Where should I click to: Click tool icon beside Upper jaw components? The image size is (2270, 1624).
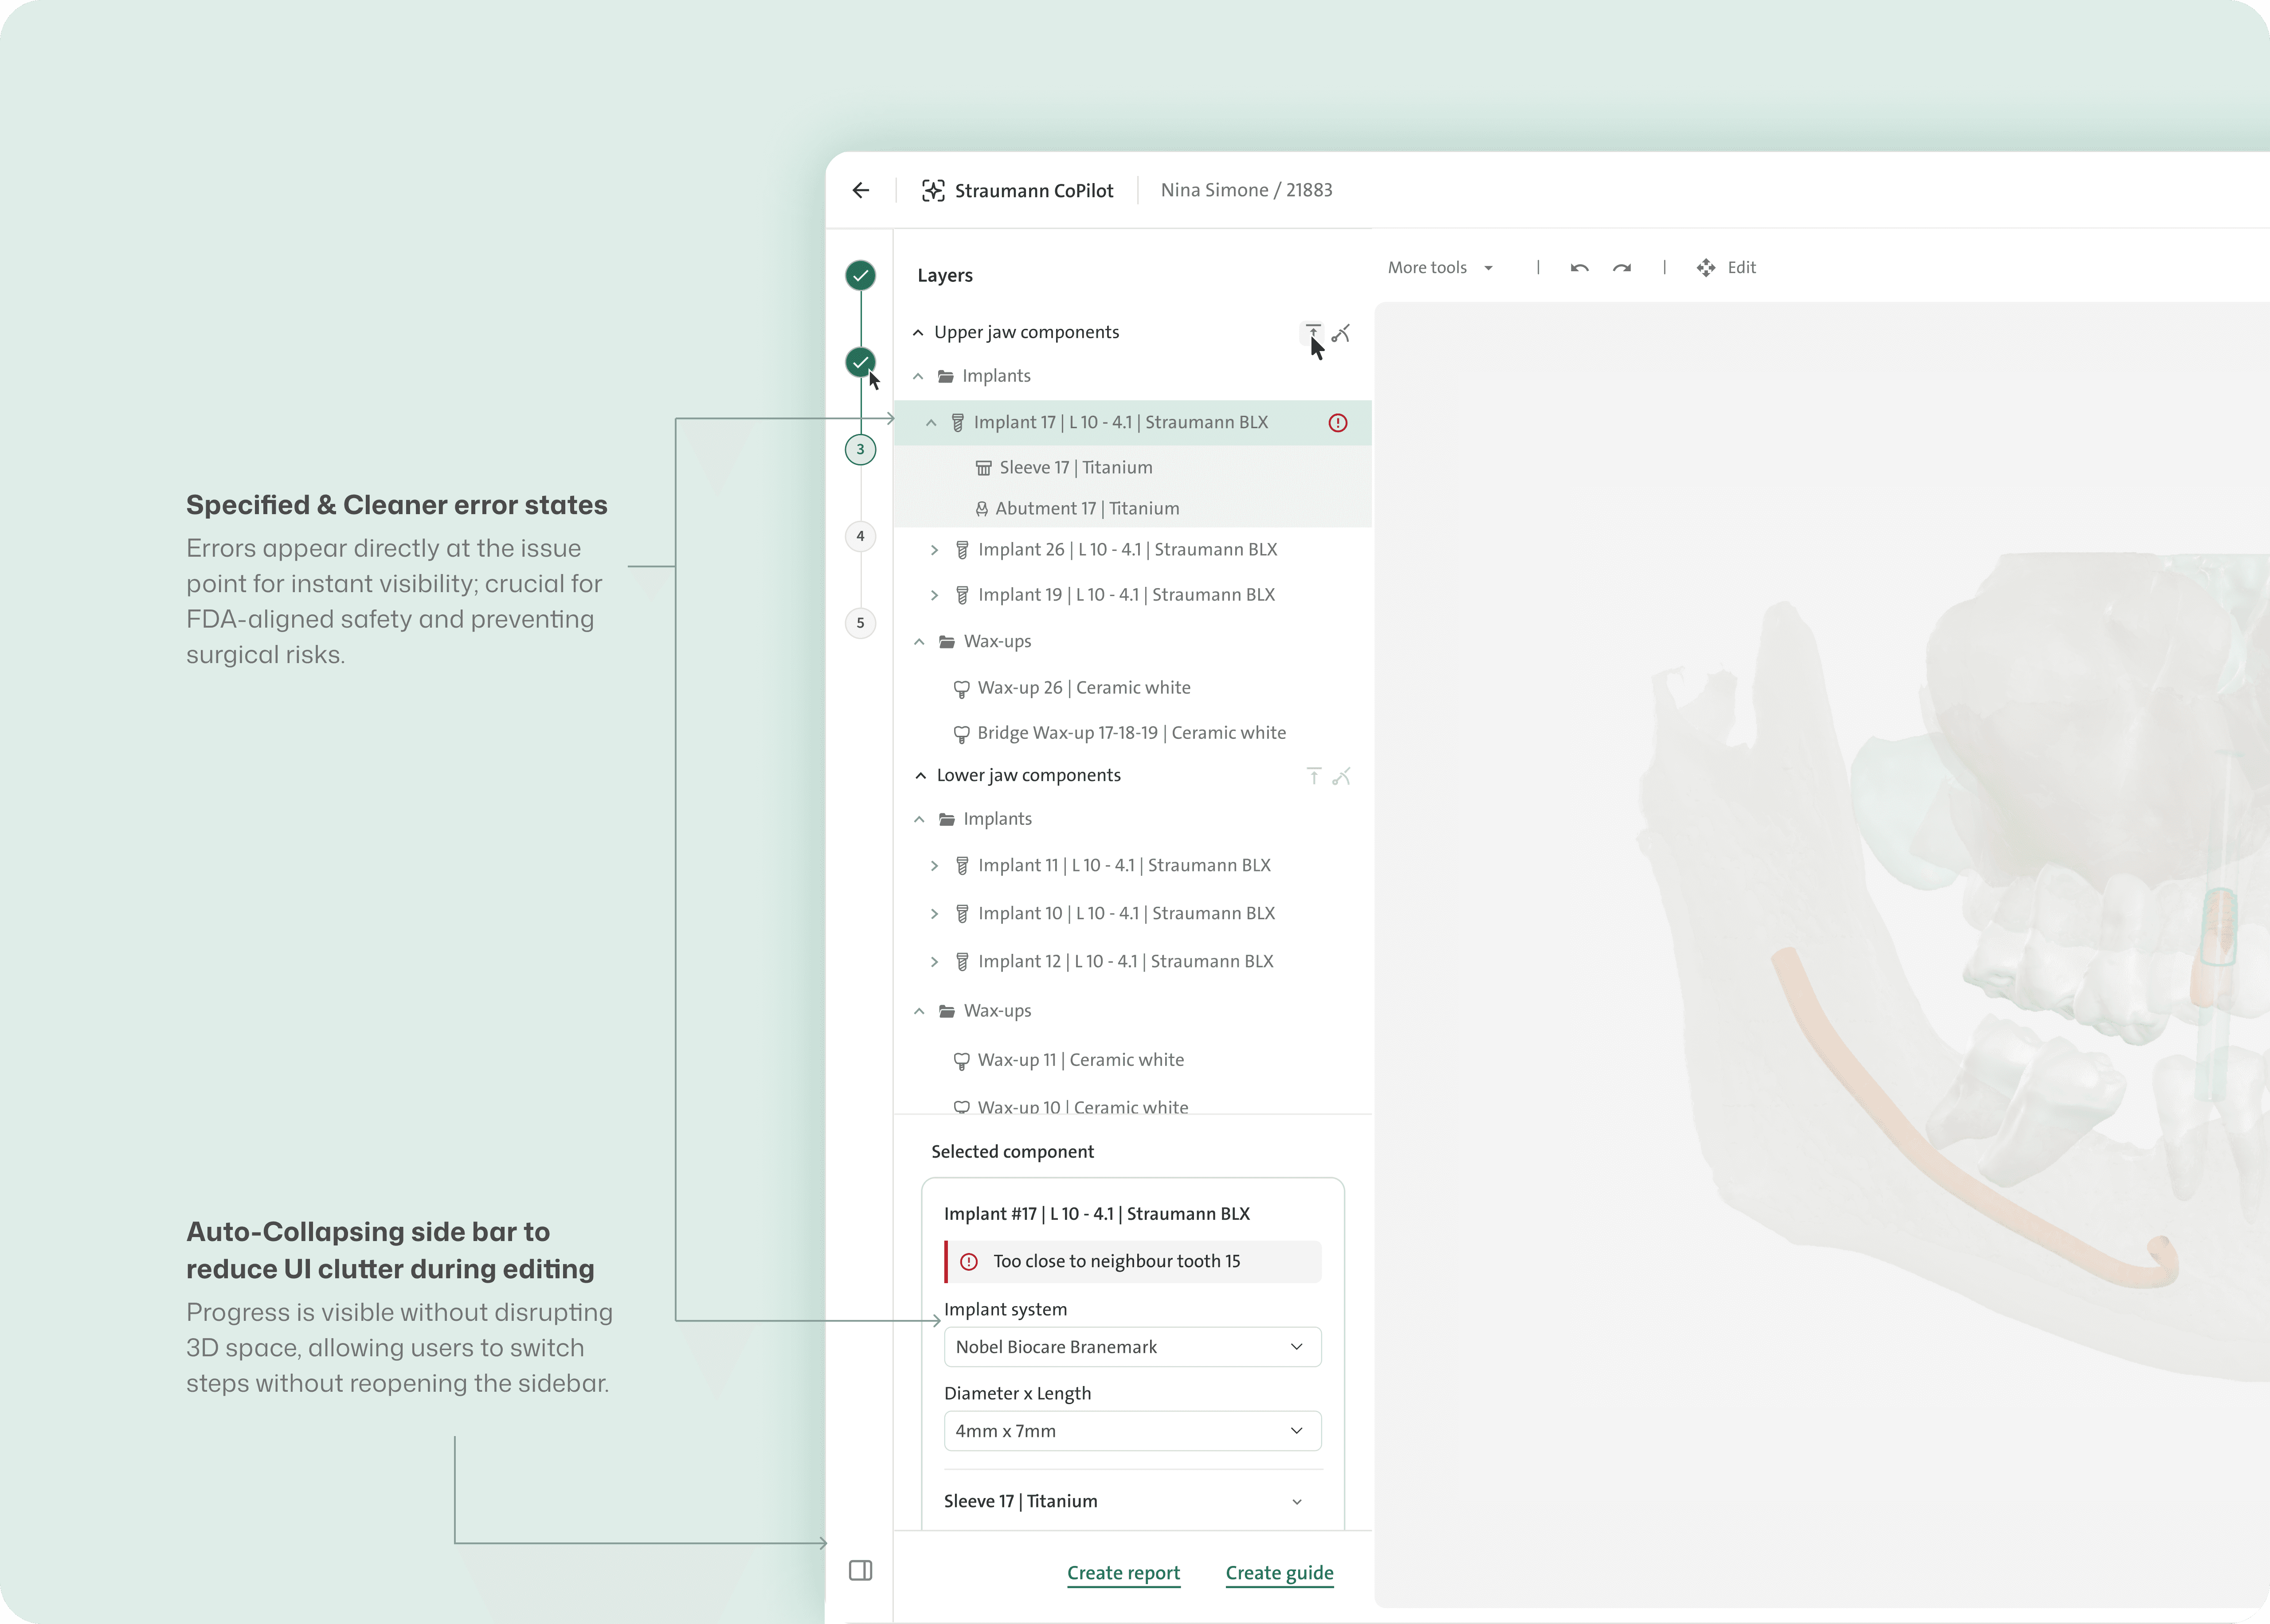[1342, 333]
